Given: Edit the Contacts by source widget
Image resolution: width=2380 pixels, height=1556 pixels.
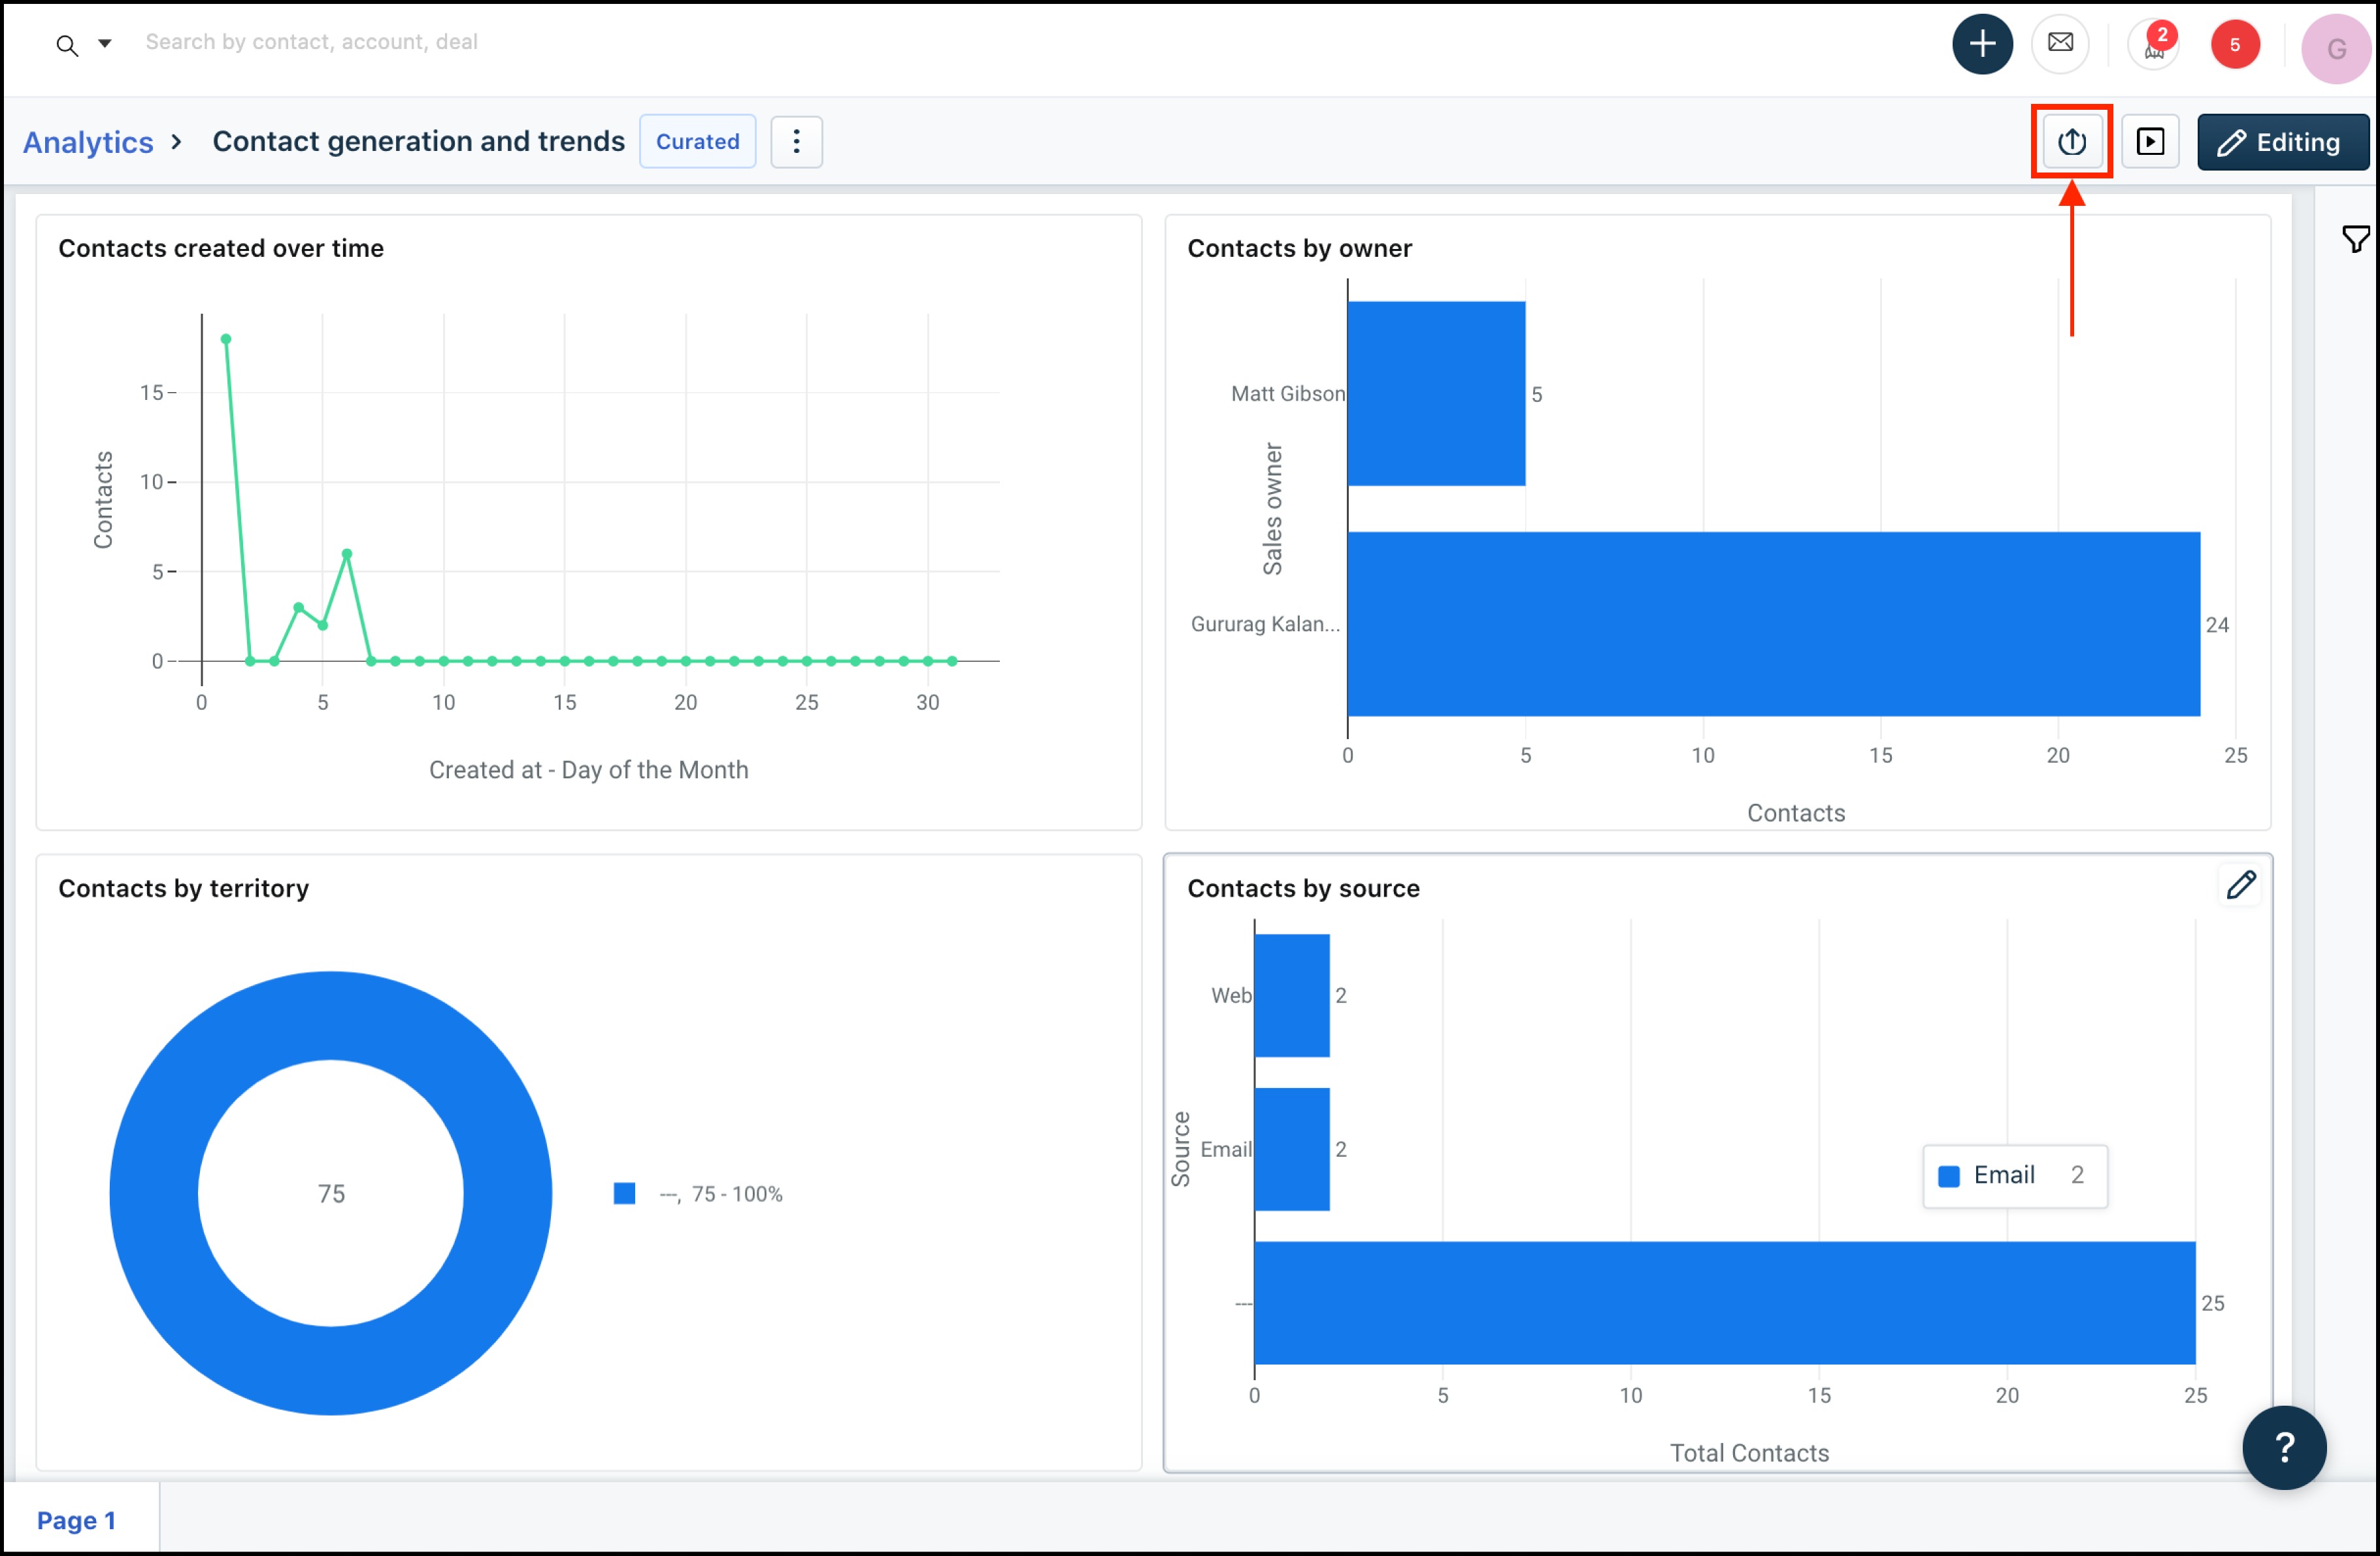Looking at the screenshot, I should [2240, 885].
